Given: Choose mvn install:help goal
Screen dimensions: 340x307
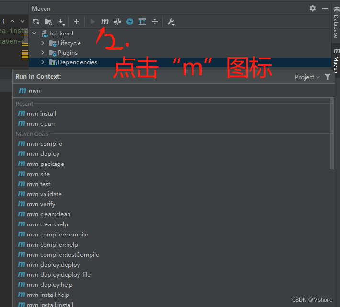Looking at the screenshot, I should pos(44,295).
